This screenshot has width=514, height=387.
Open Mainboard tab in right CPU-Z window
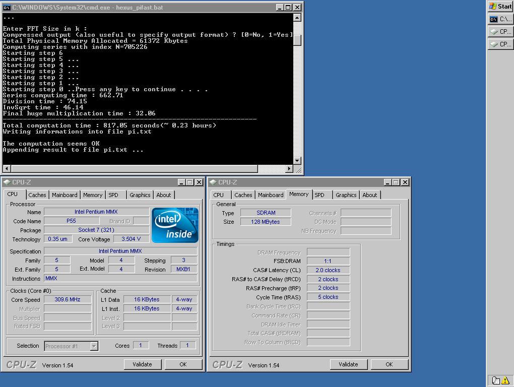pyautogui.click(x=271, y=195)
